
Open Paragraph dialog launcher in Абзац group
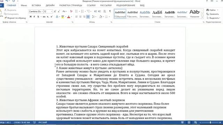click(111, 22)
